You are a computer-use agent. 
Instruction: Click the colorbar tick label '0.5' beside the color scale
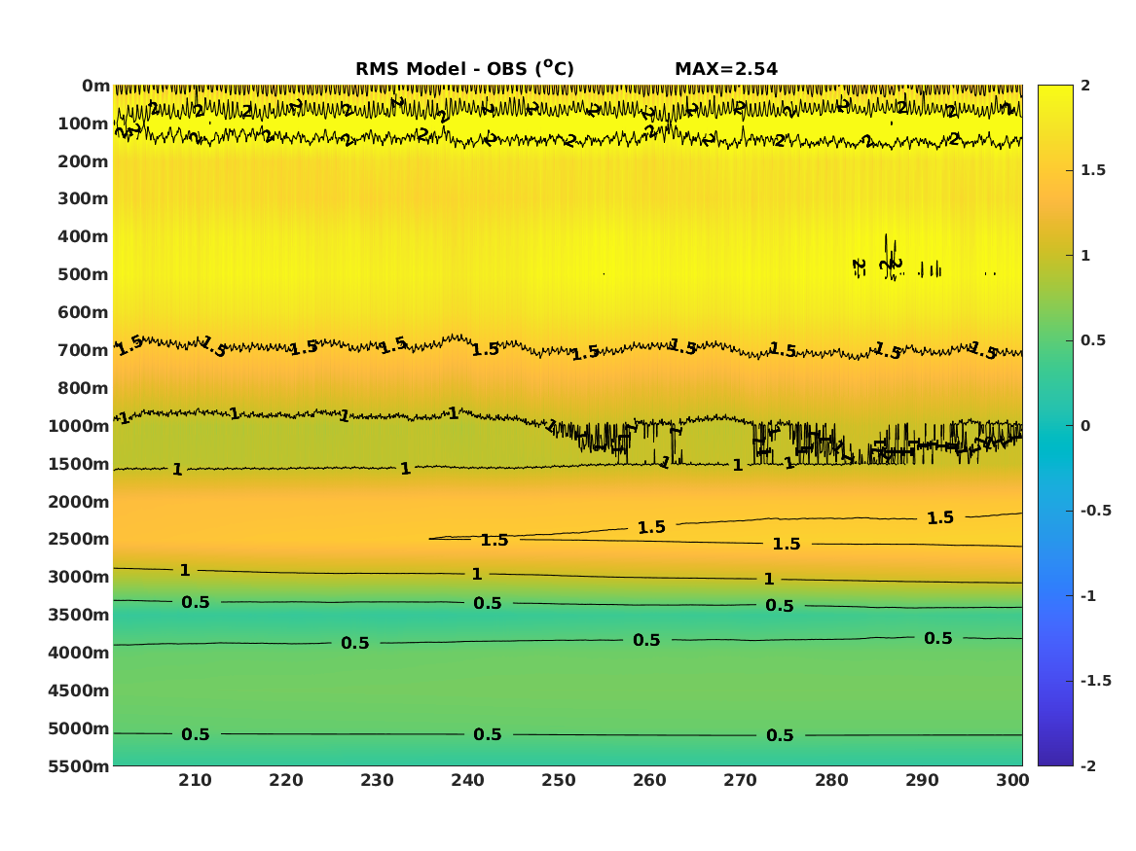click(1093, 340)
